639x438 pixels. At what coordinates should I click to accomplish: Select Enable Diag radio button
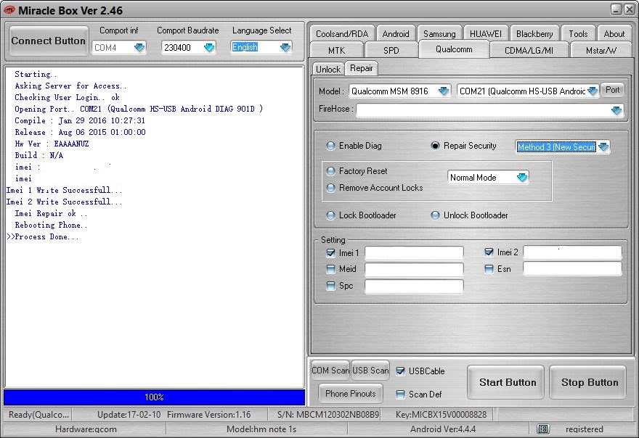(331, 146)
